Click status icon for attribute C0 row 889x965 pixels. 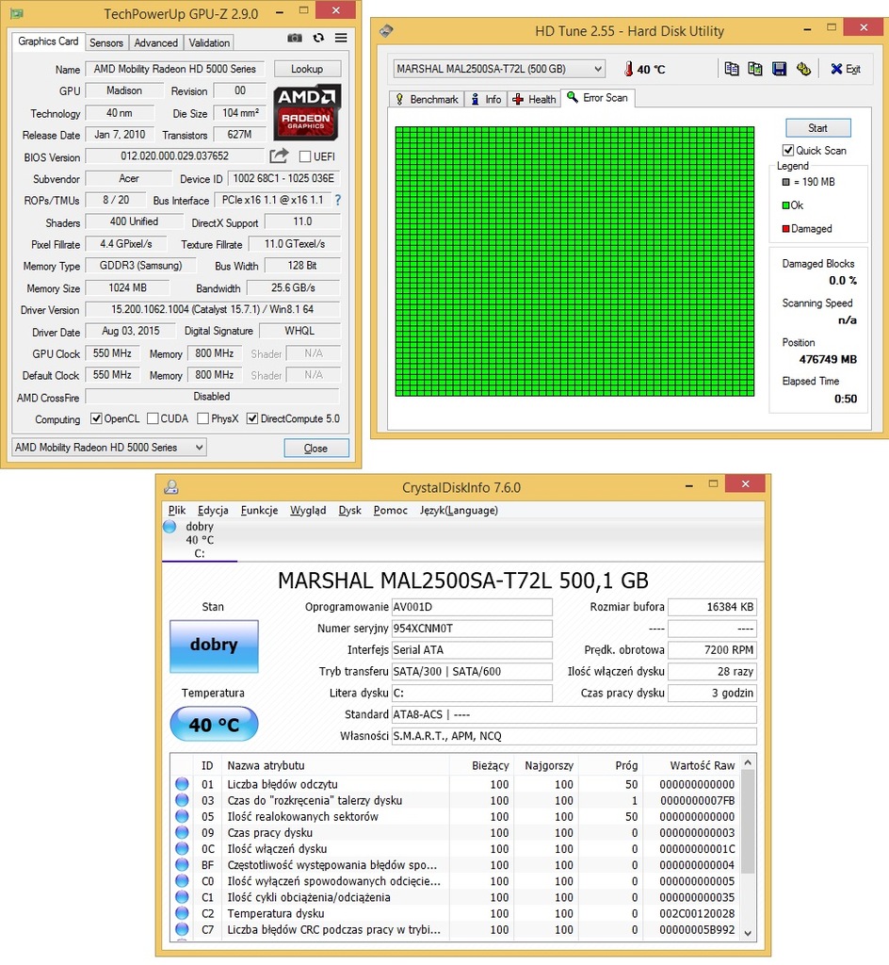tap(182, 881)
